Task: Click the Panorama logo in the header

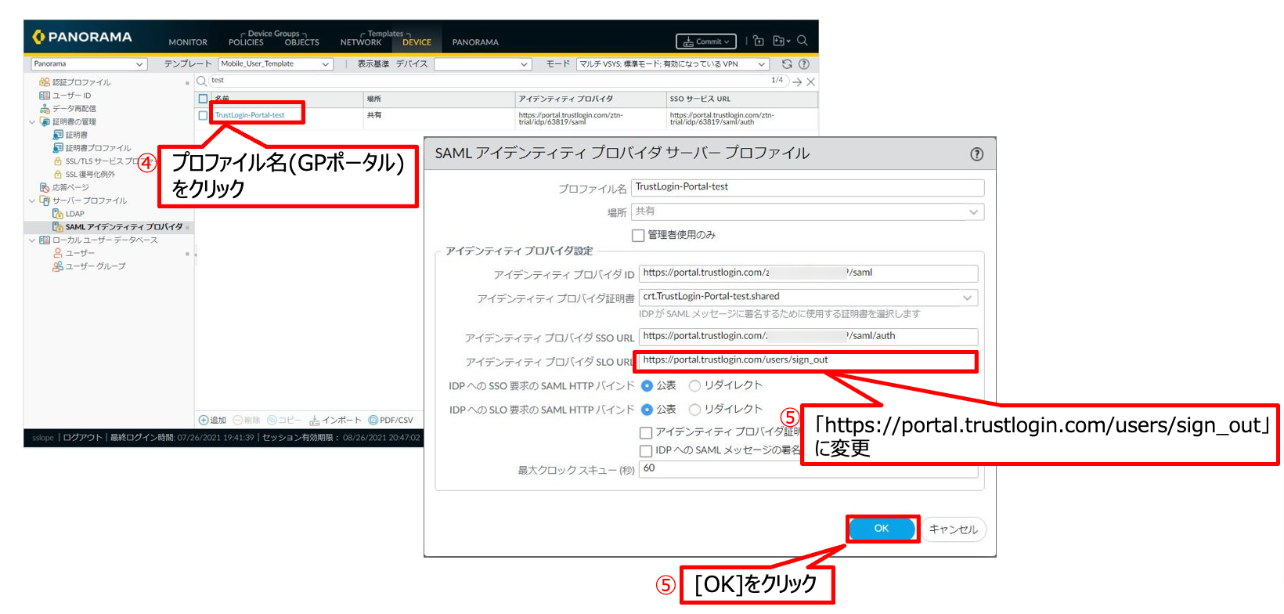Action: [x=82, y=37]
